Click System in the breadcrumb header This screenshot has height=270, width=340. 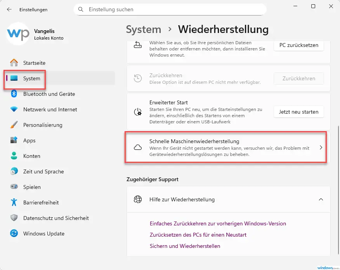pos(143,29)
